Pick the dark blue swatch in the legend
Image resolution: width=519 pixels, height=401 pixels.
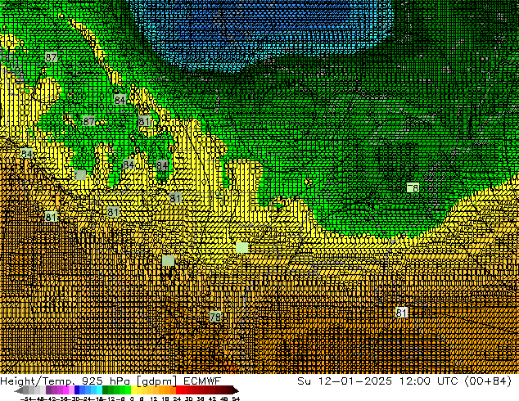[x=77, y=390]
